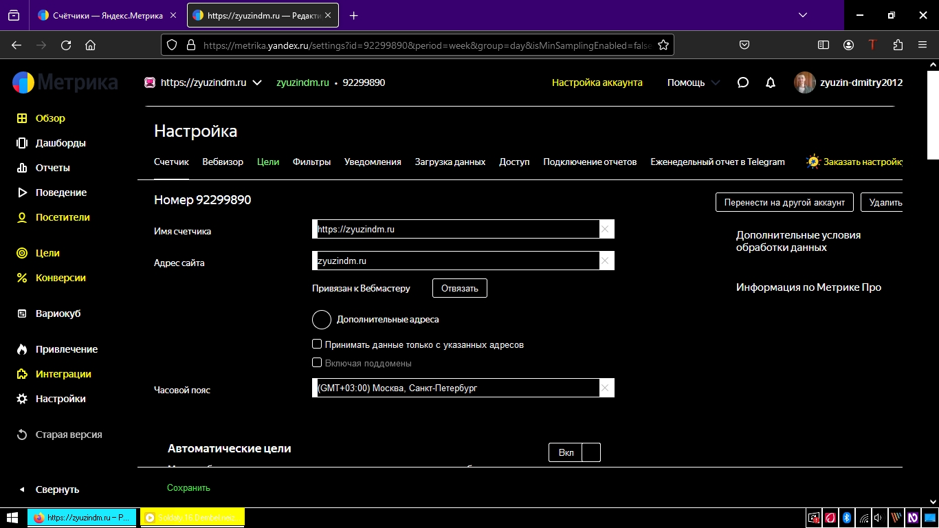Open Firefox application menu
Screen dimensions: 939x528
pyautogui.click(x=923, y=45)
